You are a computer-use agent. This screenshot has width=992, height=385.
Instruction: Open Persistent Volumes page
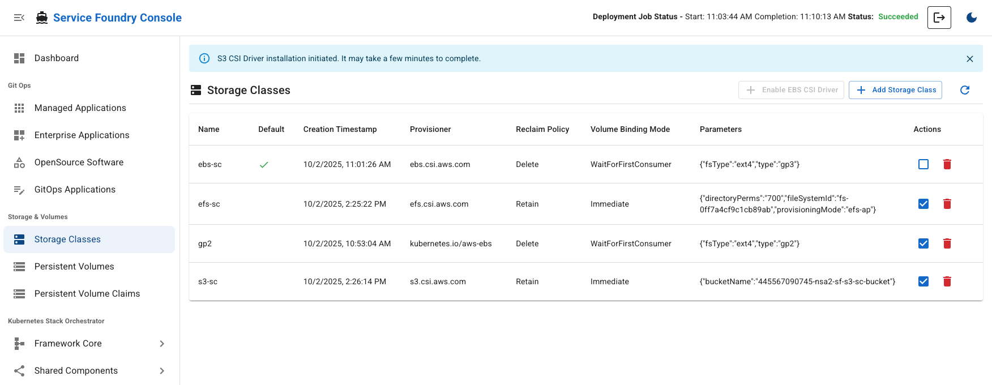point(74,267)
